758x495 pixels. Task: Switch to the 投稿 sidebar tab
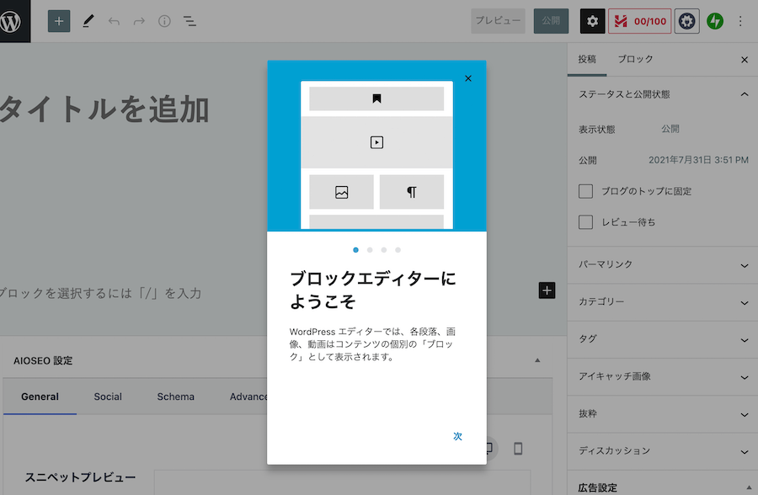coord(587,60)
